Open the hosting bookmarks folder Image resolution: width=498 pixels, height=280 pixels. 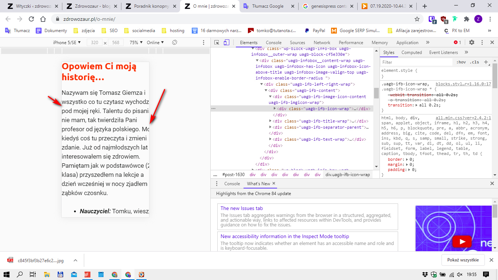pos(173,31)
